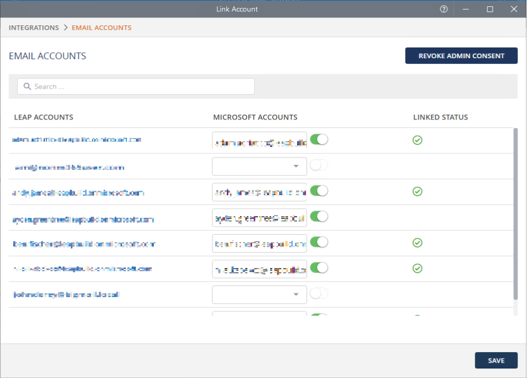The height and width of the screenshot is (378, 527).
Task: Select the Email Accounts breadcrumb
Action: pos(101,27)
